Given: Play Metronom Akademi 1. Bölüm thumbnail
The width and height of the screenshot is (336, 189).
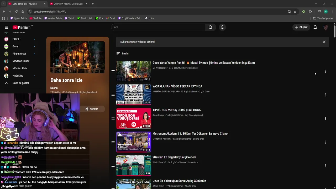Looking at the screenshot, I should (134, 142).
